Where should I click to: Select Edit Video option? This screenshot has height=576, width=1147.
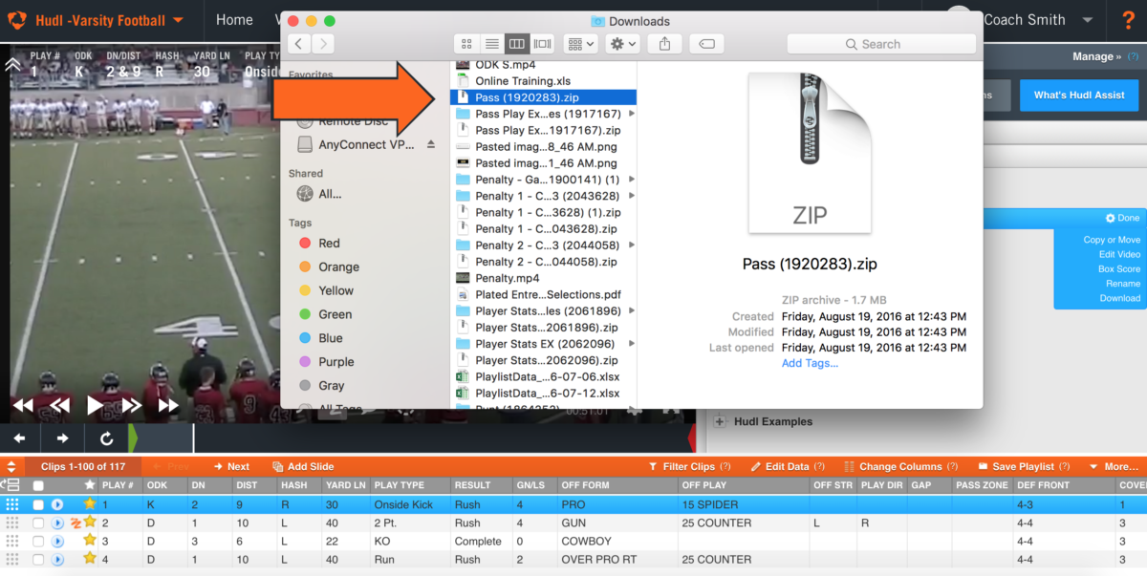tap(1119, 254)
